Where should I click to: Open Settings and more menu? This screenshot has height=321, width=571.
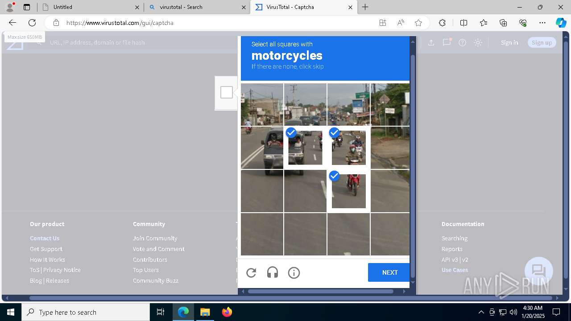pyautogui.click(x=542, y=23)
